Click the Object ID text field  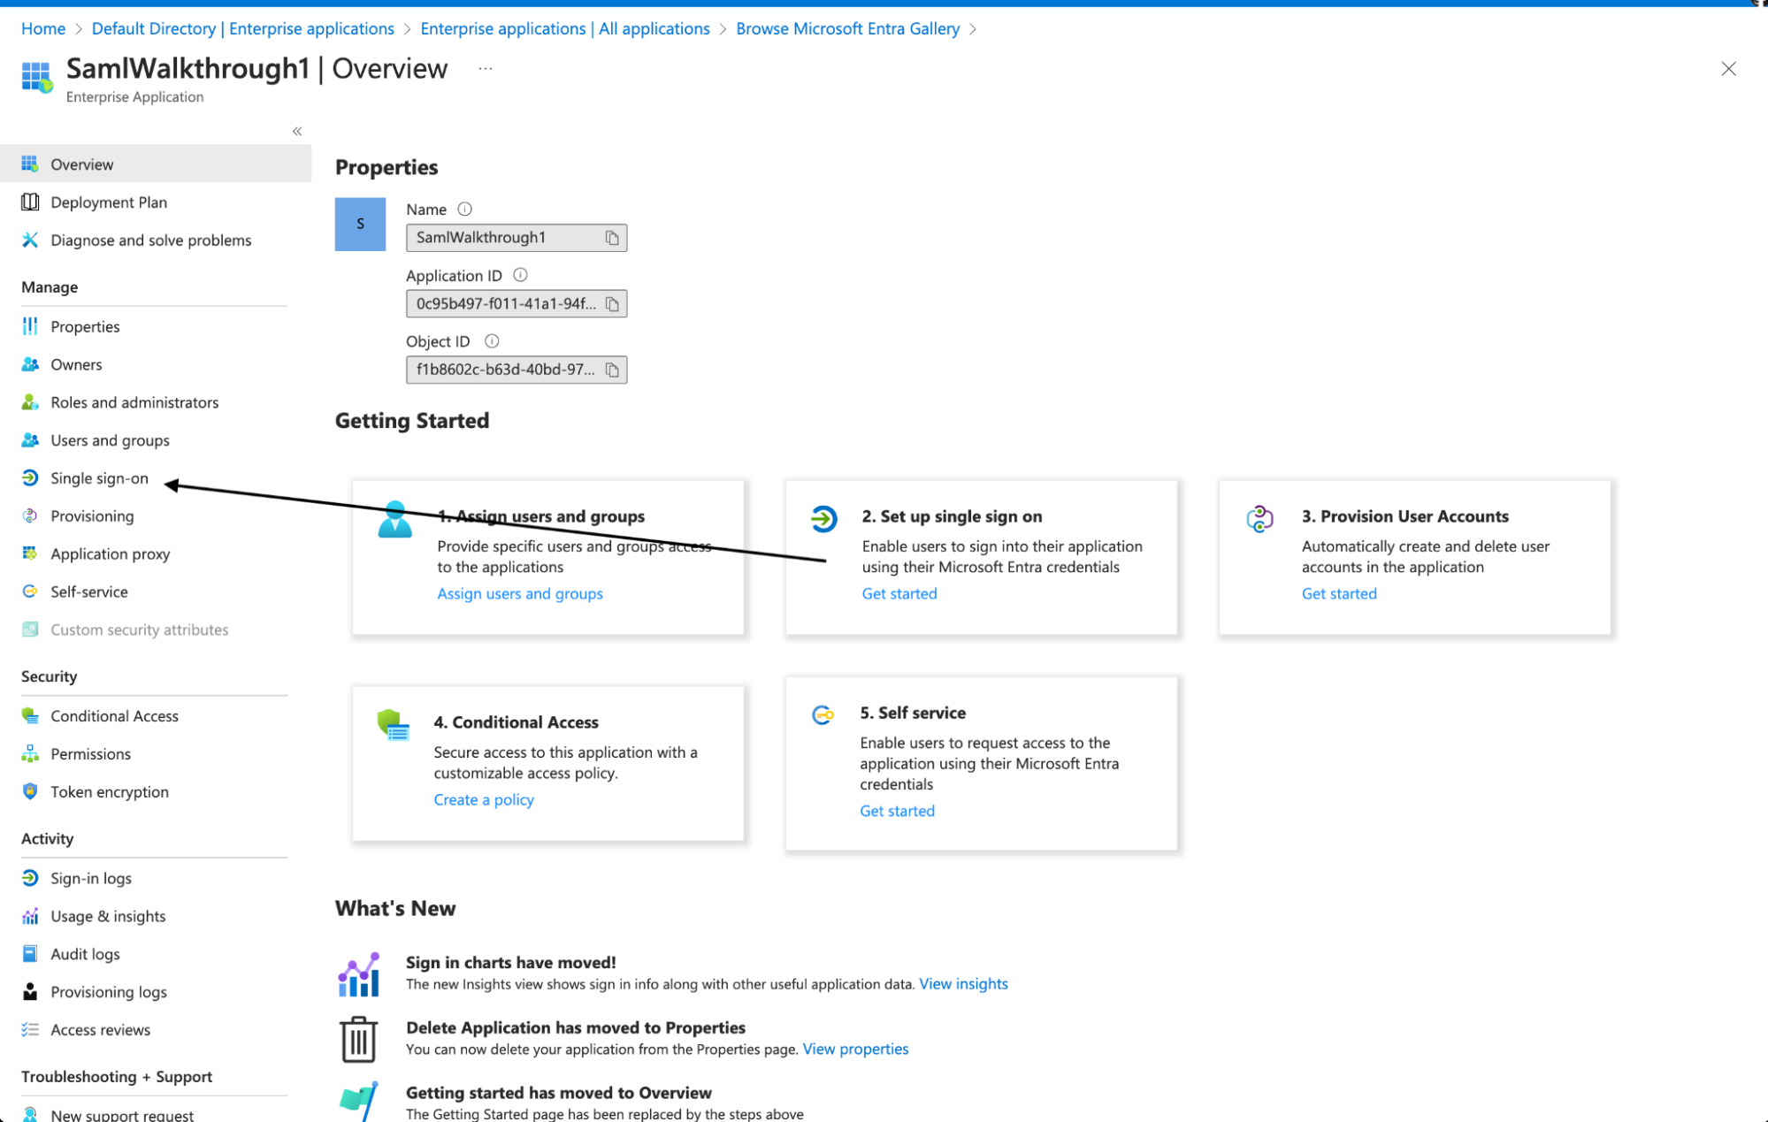pos(517,370)
